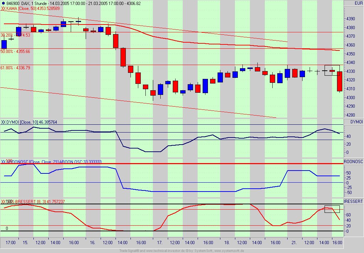The image size is (364, 253).
Task: Click the 25 value on Aroon scale
Action: [x=348, y=178]
